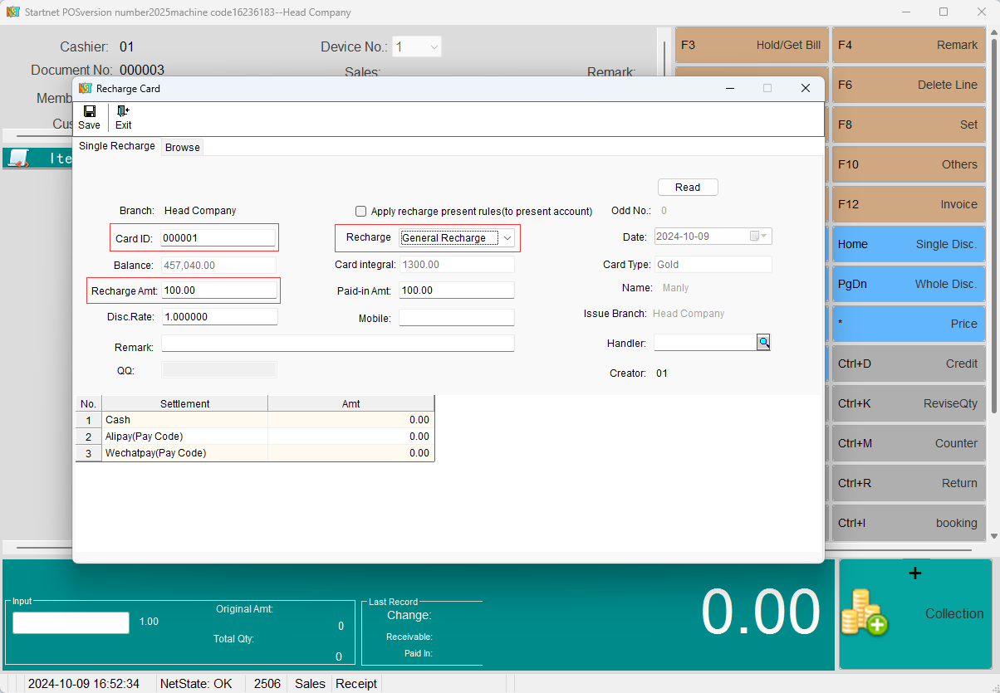Select the Cash settlement row
The height and width of the screenshot is (693, 1000).
(255, 420)
